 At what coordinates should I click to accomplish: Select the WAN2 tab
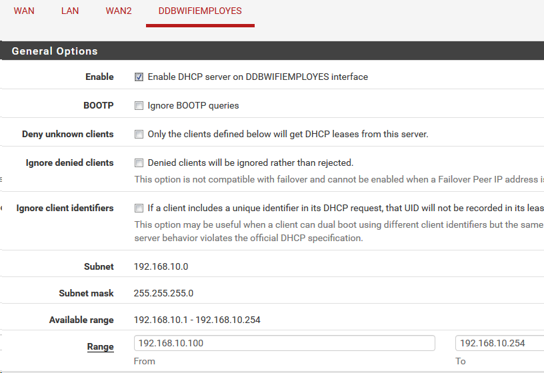[118, 11]
